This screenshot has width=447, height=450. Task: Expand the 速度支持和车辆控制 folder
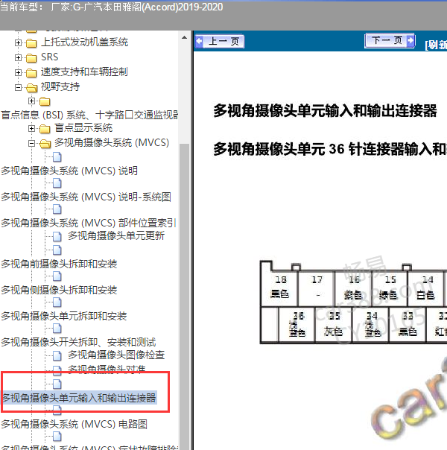pos(18,72)
